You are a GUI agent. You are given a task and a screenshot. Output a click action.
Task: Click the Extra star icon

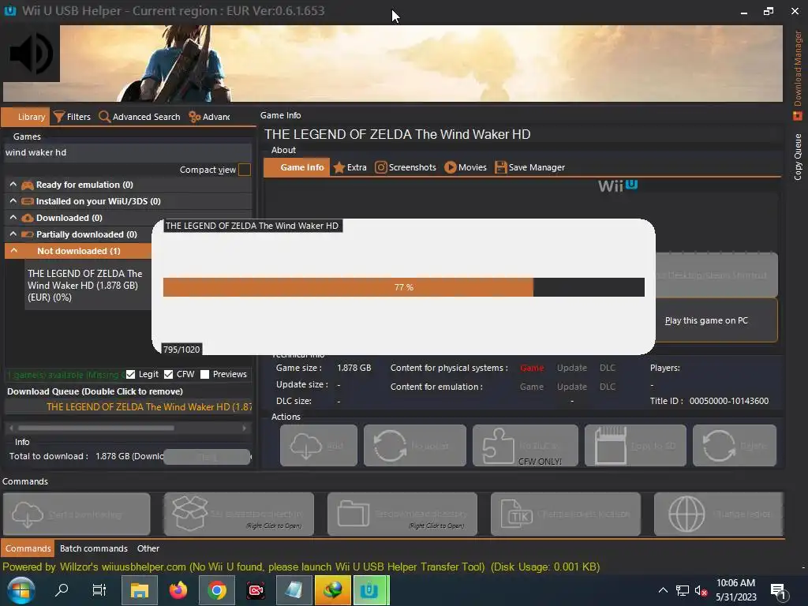pyautogui.click(x=339, y=167)
